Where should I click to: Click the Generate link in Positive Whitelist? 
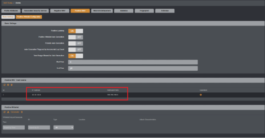(15, 112)
